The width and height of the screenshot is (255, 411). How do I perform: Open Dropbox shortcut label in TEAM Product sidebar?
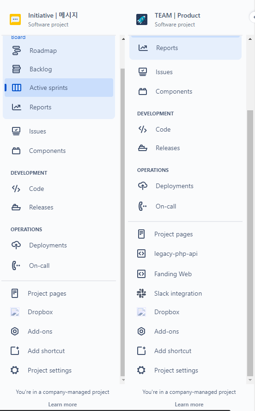pyautogui.click(x=167, y=312)
